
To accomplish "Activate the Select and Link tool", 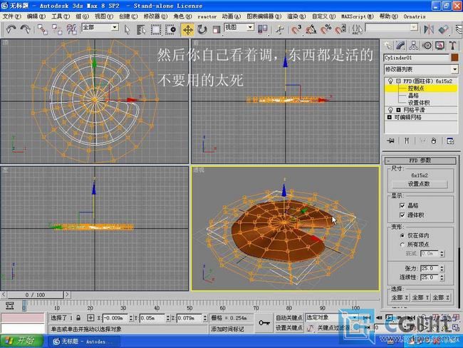I will click(43, 29).
